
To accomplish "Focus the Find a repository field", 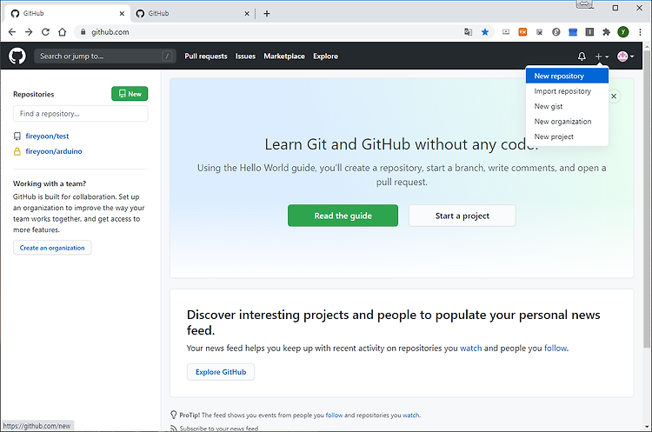I will [x=81, y=114].
